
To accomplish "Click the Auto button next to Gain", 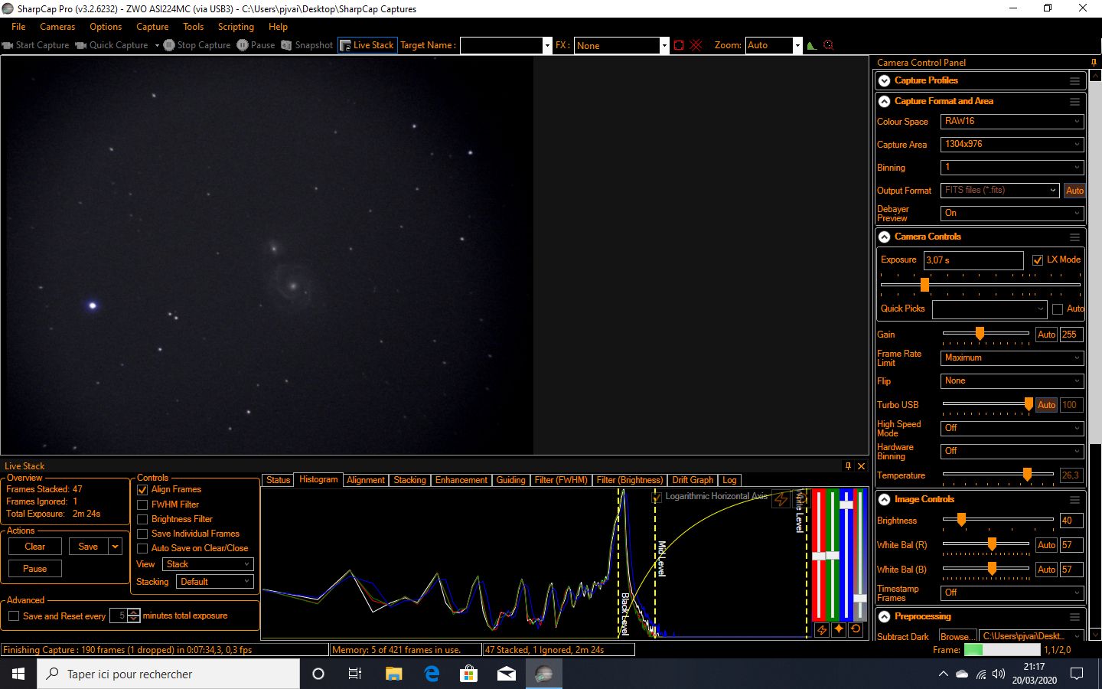I will [x=1046, y=335].
